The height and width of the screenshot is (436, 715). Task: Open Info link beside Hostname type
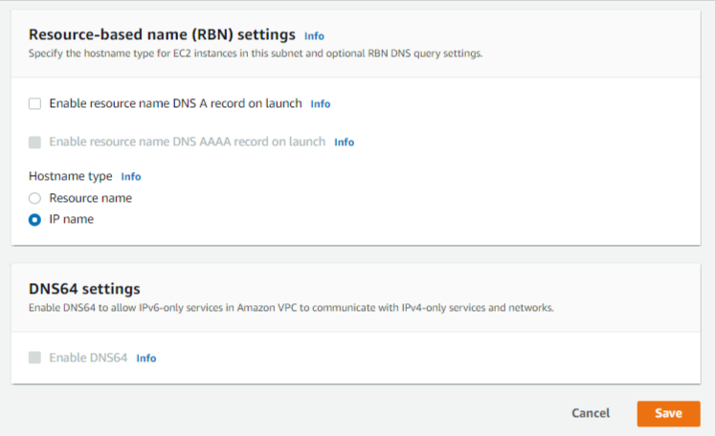pyautogui.click(x=130, y=176)
